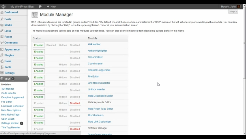Disable the Canonicalizer module
Screen dimensions: 247x139
(75, 58)
